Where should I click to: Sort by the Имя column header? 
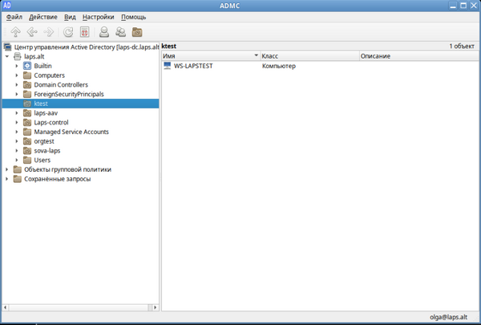tap(211, 56)
